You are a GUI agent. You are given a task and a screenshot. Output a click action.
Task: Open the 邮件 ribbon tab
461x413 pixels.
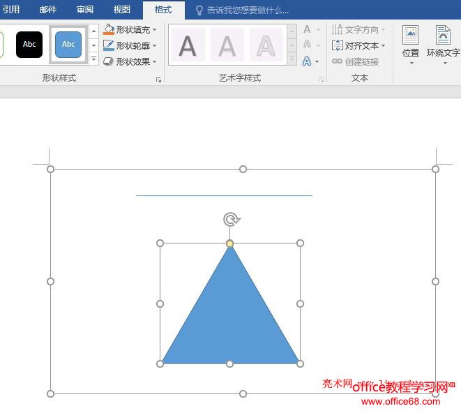(x=48, y=10)
